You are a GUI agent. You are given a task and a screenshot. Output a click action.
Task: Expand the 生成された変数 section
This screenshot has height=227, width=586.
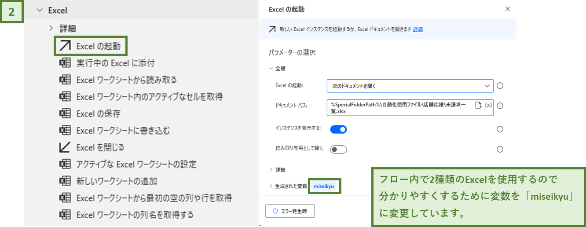click(271, 186)
